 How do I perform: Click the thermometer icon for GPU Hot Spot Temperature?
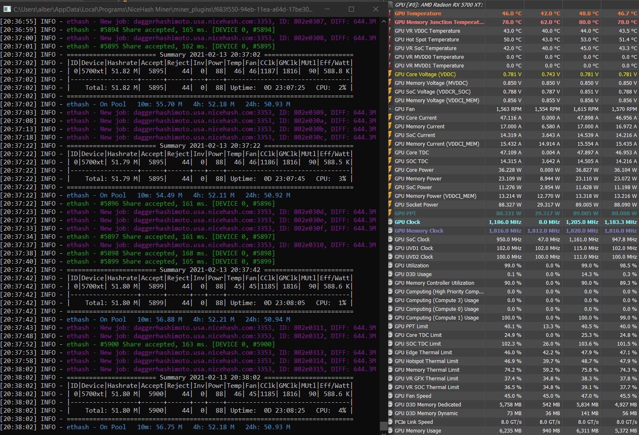tap(390, 39)
